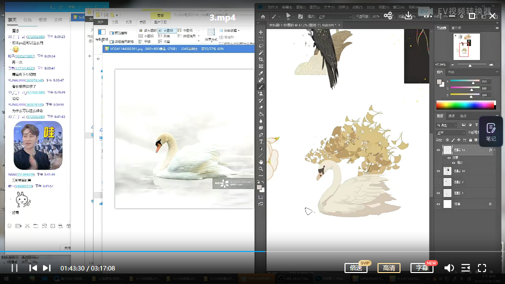
Task: Switch to the 通道 channels tab
Action: coord(451,116)
